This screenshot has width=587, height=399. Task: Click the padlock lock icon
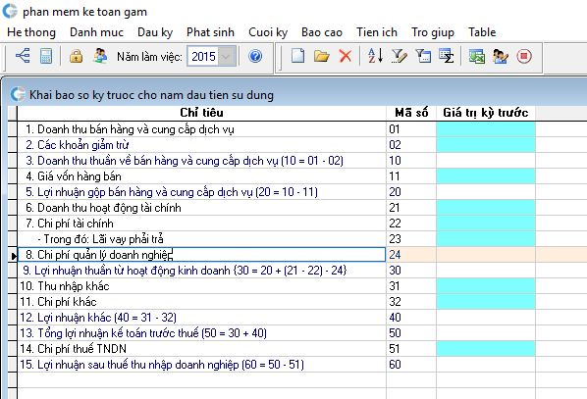click(76, 56)
